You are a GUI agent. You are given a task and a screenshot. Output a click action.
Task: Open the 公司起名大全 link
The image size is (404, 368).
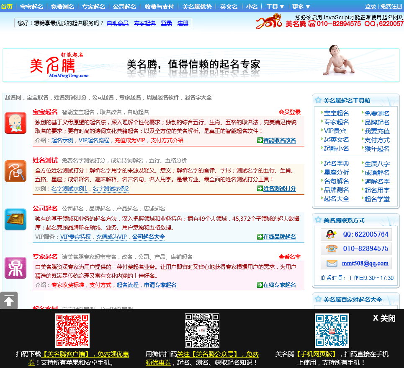click(149, 237)
